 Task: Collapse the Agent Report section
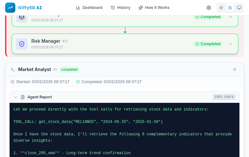15,97
